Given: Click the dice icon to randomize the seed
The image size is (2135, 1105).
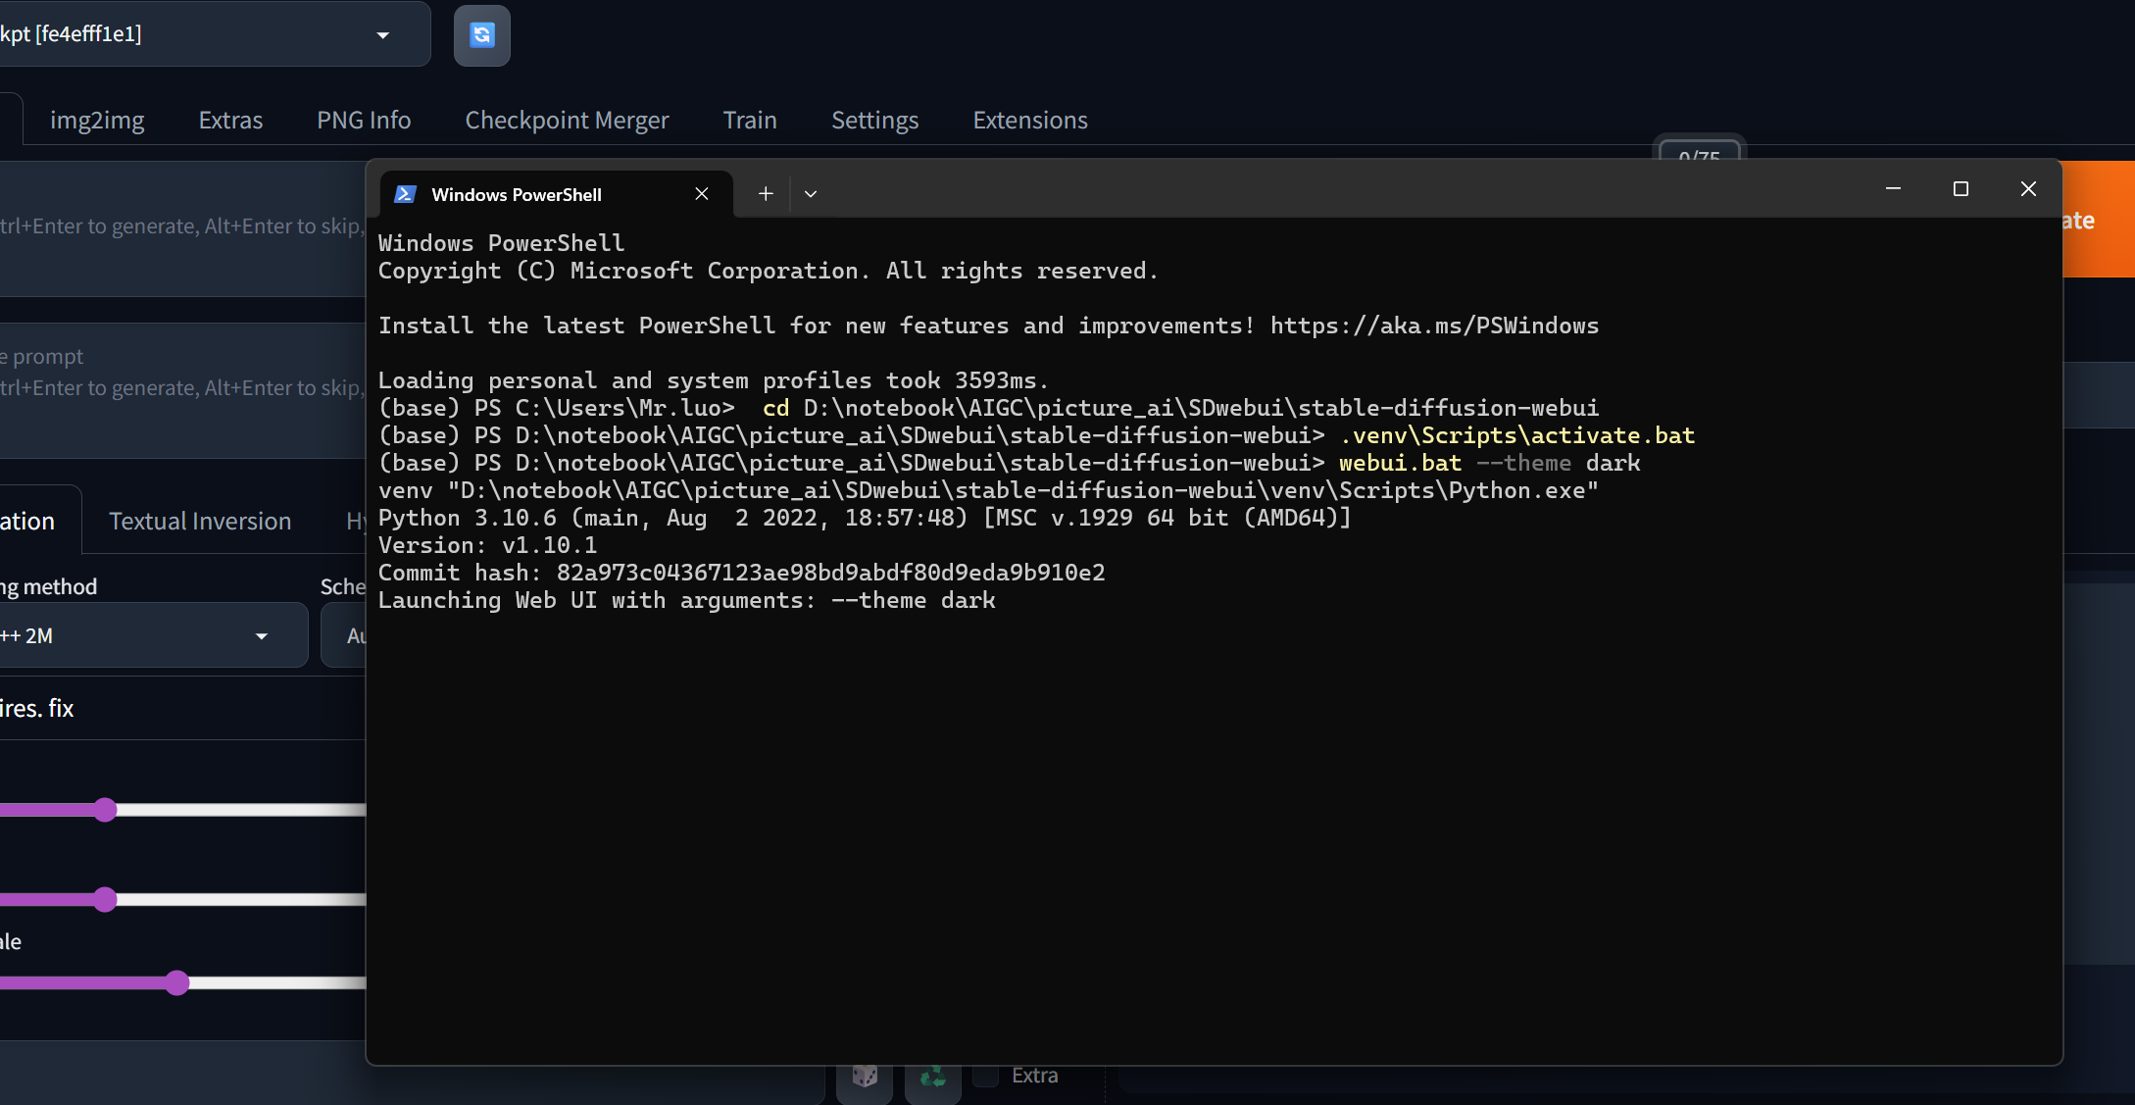Looking at the screenshot, I should (x=864, y=1076).
